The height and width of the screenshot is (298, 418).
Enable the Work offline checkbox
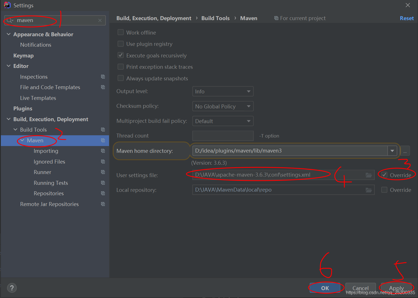pyautogui.click(x=121, y=32)
